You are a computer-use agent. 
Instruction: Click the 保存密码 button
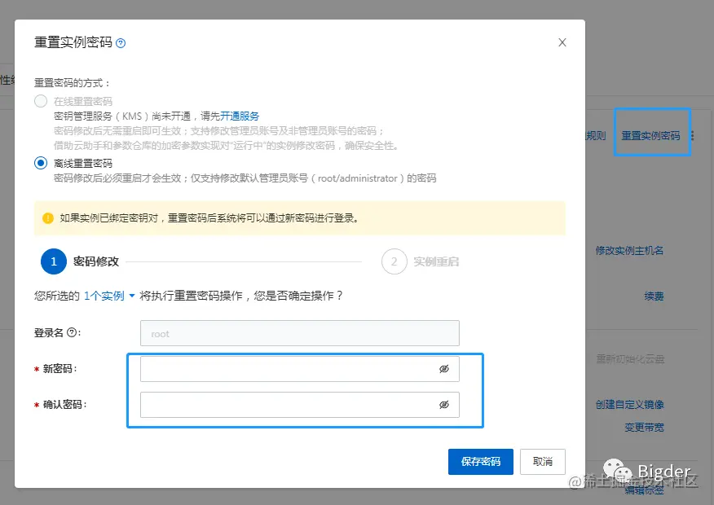[x=482, y=462]
